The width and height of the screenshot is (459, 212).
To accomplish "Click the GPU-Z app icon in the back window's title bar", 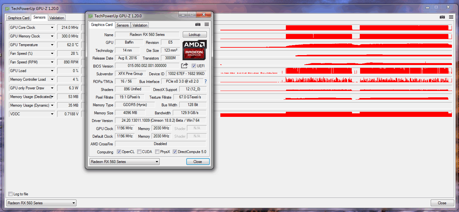I will tap(7, 9).
